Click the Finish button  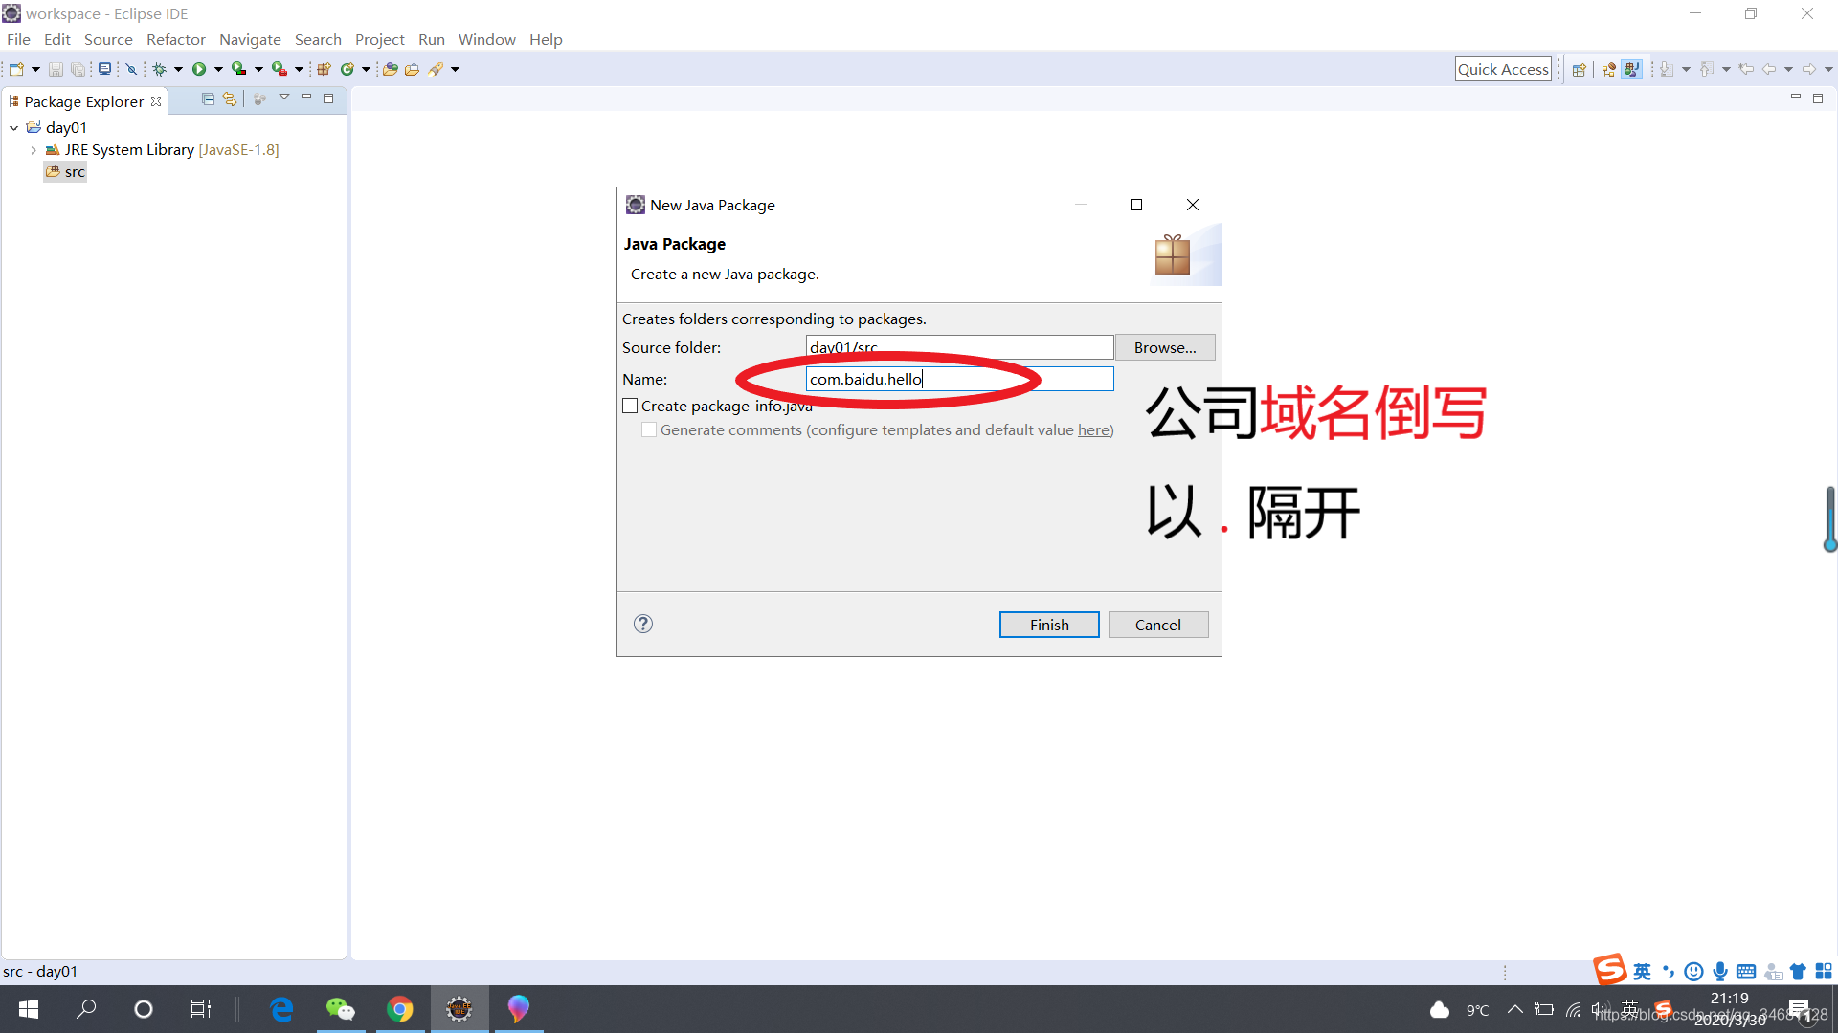pos(1049,625)
